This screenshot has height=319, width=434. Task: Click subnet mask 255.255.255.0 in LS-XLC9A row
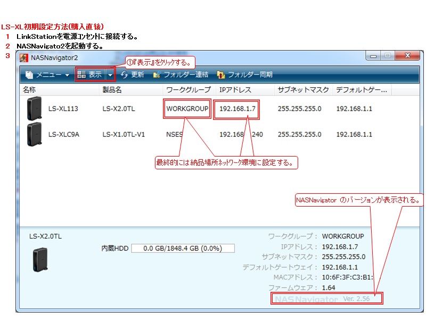299,135
